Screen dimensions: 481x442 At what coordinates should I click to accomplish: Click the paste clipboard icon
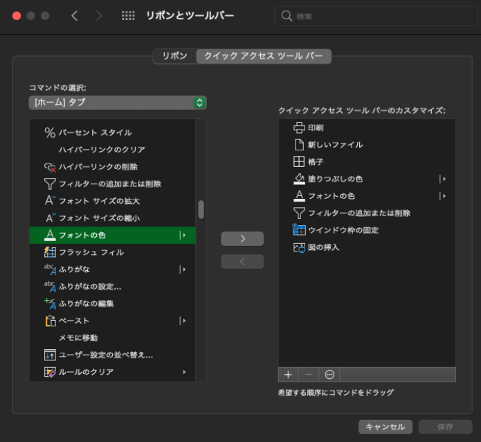pos(50,321)
